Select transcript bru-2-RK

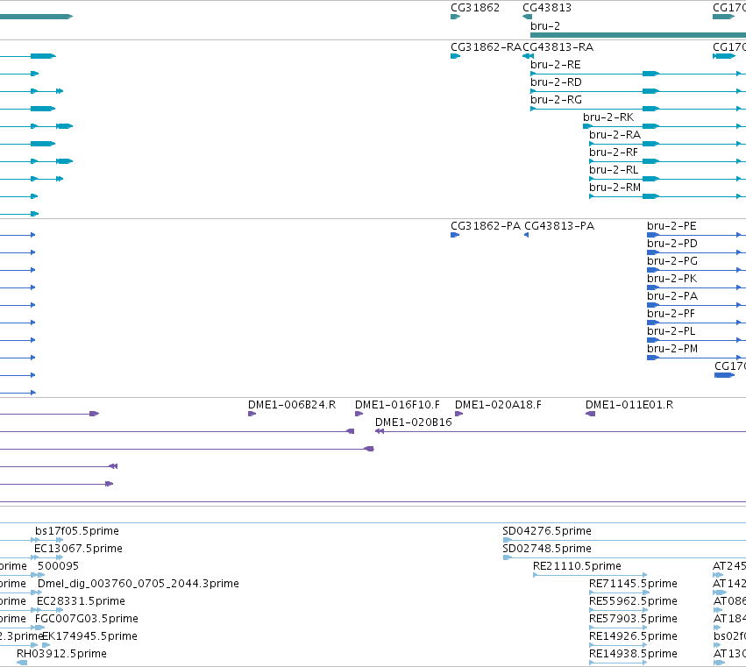point(608,117)
